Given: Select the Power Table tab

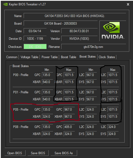Looking at the screenshot, I should pos(49,57).
